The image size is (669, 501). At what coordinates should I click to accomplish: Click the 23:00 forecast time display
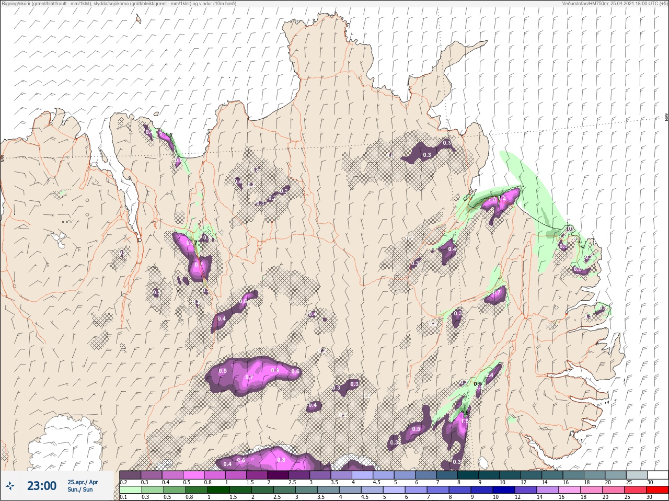pyautogui.click(x=42, y=486)
